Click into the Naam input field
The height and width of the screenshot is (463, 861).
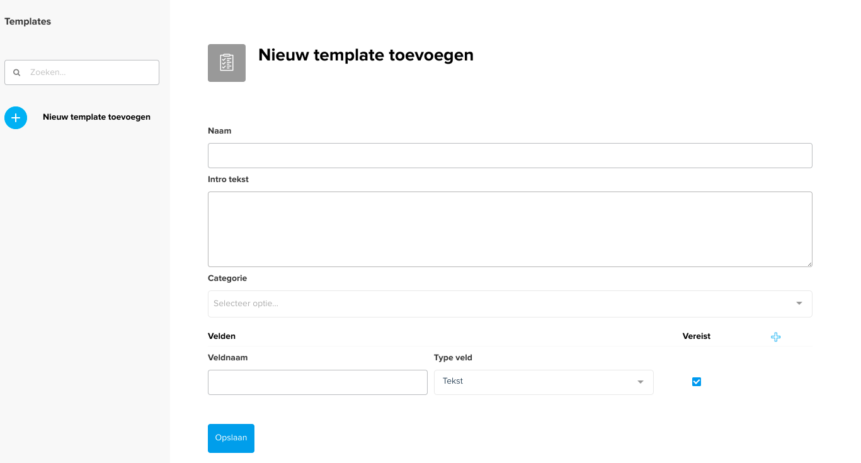click(510, 156)
